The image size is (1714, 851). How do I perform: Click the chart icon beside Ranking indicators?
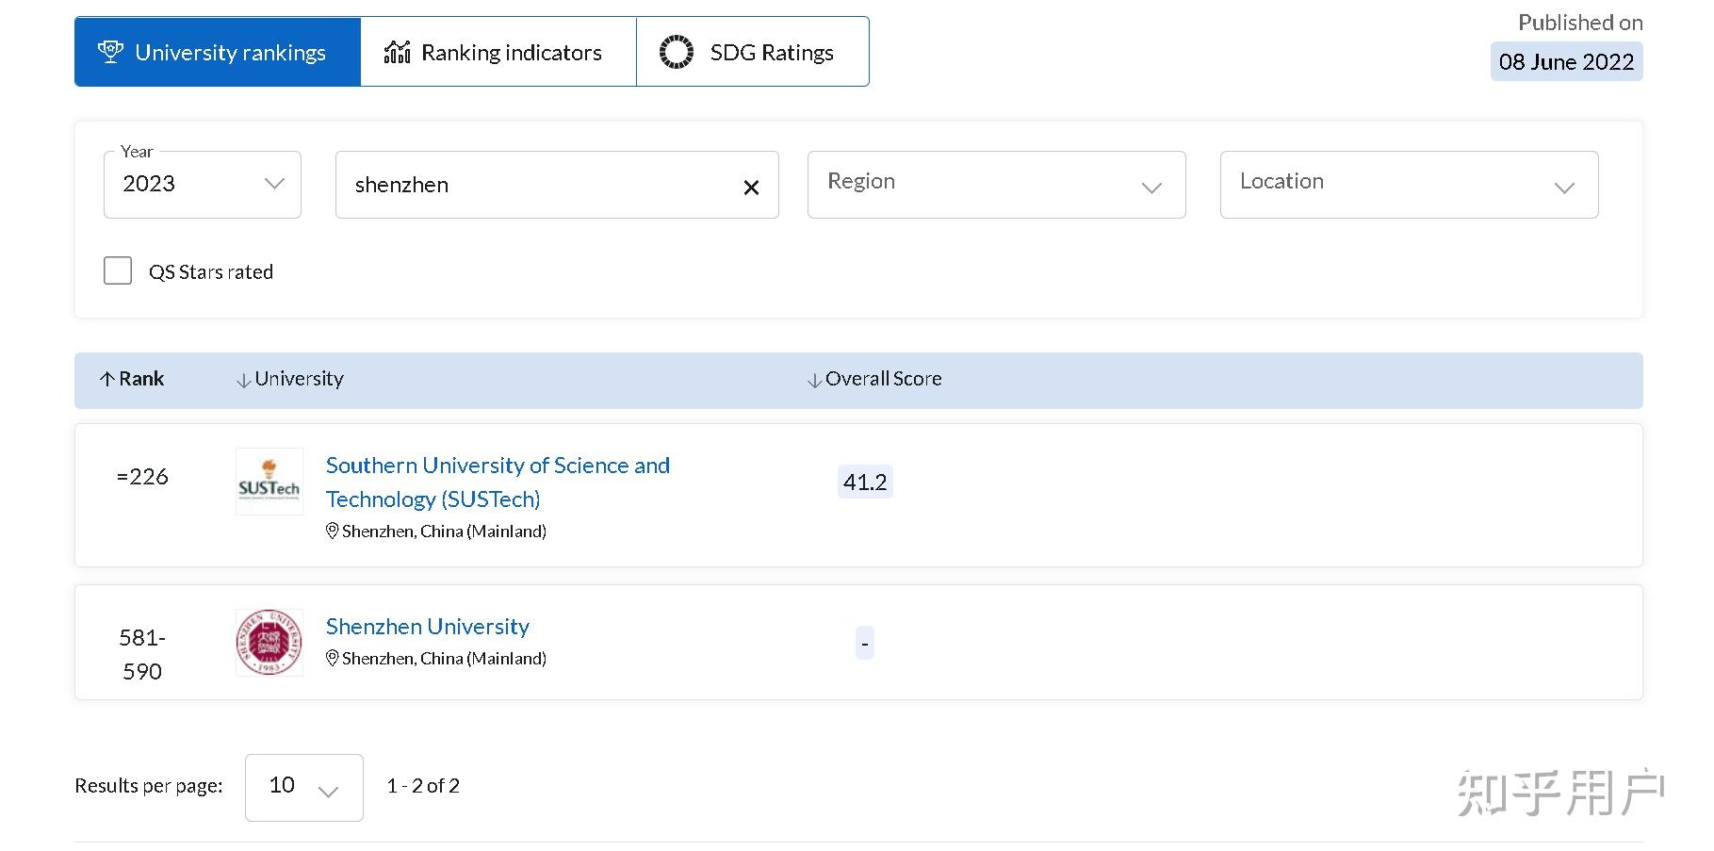397,52
